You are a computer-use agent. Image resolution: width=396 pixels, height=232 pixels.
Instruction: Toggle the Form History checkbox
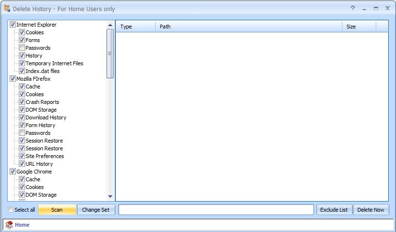click(x=22, y=125)
